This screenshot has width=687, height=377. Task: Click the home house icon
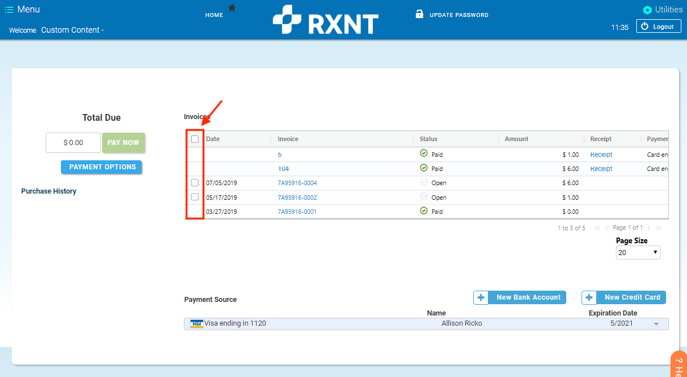coord(232,8)
